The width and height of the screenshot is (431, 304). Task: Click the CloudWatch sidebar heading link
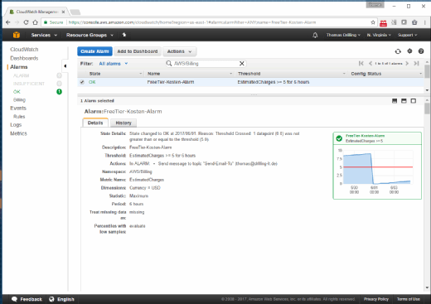(x=24, y=50)
